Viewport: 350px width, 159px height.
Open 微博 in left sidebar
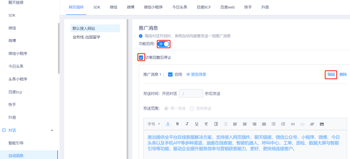(x=12, y=41)
